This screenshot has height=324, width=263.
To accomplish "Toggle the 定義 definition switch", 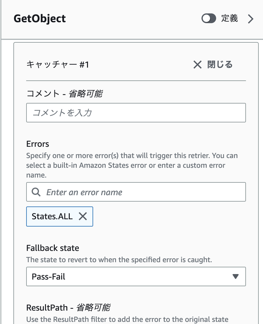I will 209,18.
